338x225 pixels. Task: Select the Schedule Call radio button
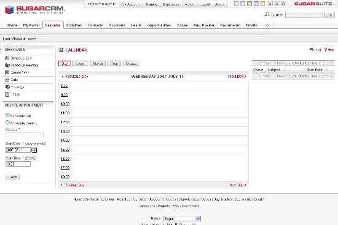(7, 115)
